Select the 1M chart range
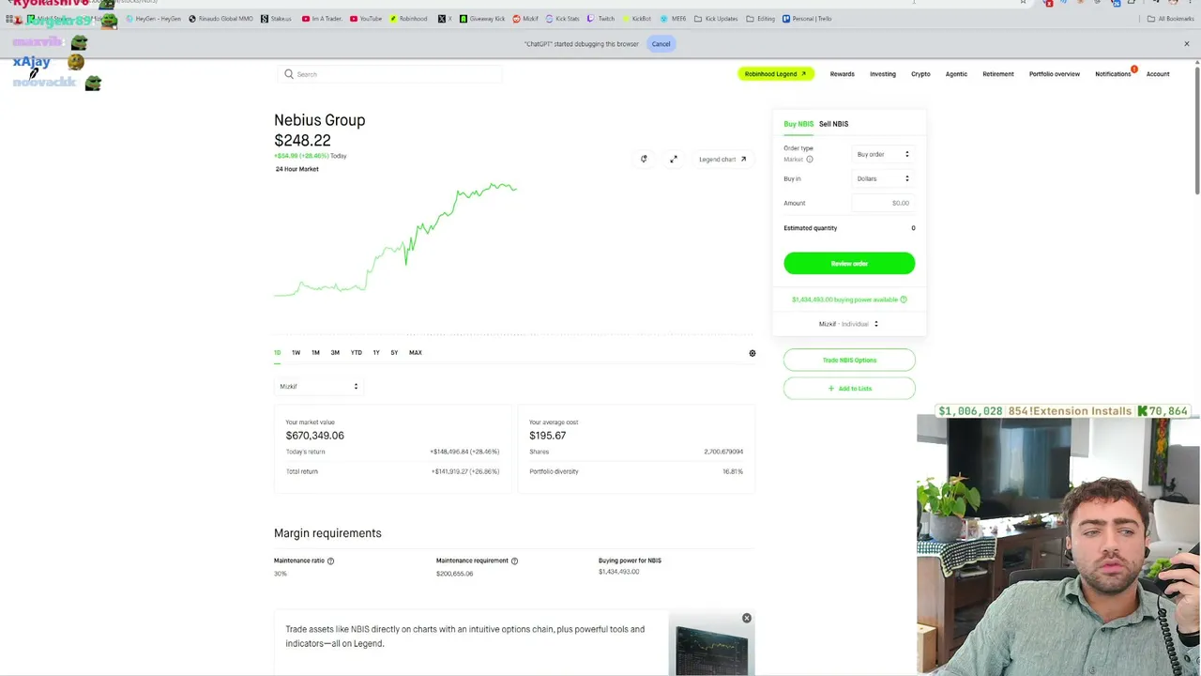Screen dimensions: 1201x676 point(315,353)
